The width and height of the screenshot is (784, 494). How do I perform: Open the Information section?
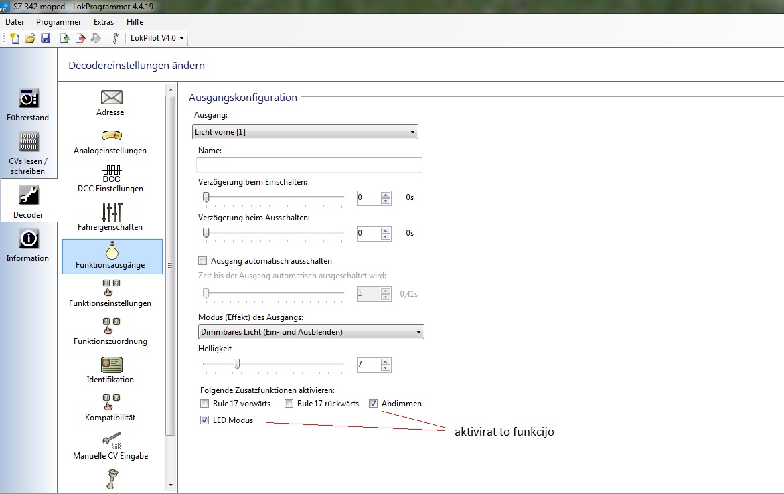point(28,245)
